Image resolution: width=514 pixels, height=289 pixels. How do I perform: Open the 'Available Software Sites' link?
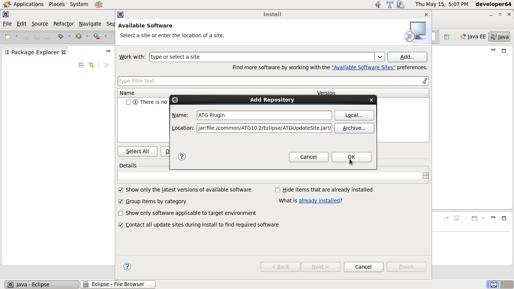tap(363, 67)
